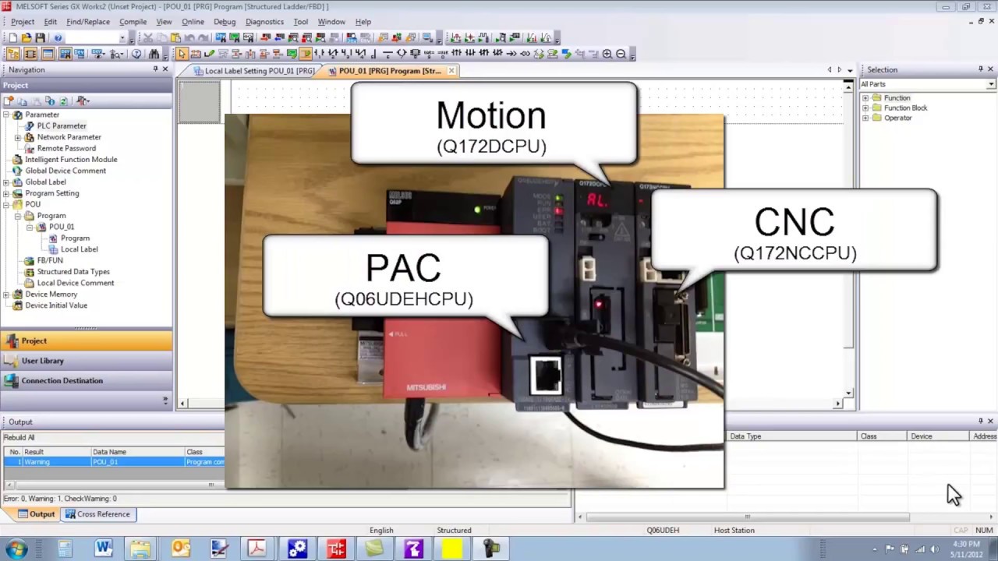Collapse the Parameter tree node

[x=6, y=115]
